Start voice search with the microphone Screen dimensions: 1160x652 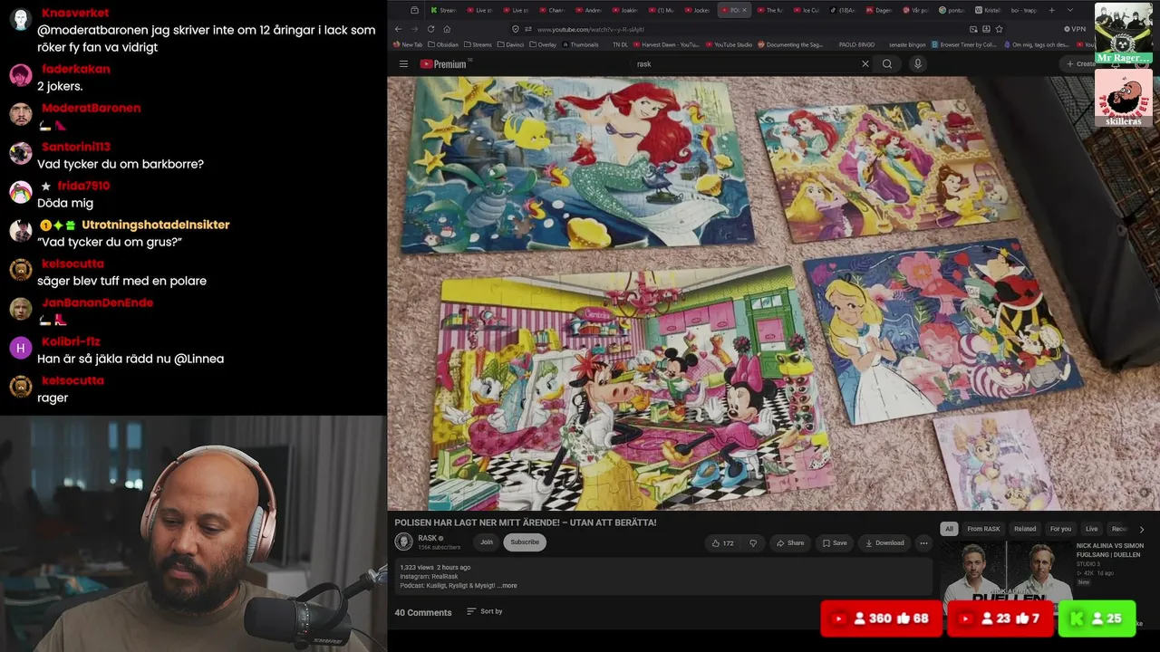(x=917, y=64)
